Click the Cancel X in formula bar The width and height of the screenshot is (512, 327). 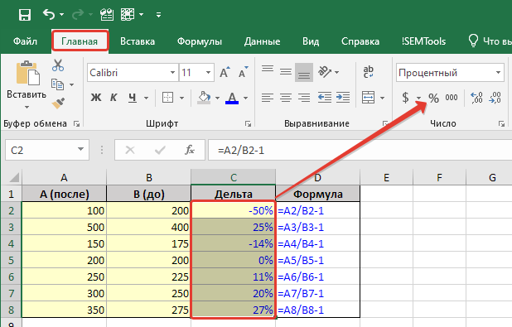[130, 150]
